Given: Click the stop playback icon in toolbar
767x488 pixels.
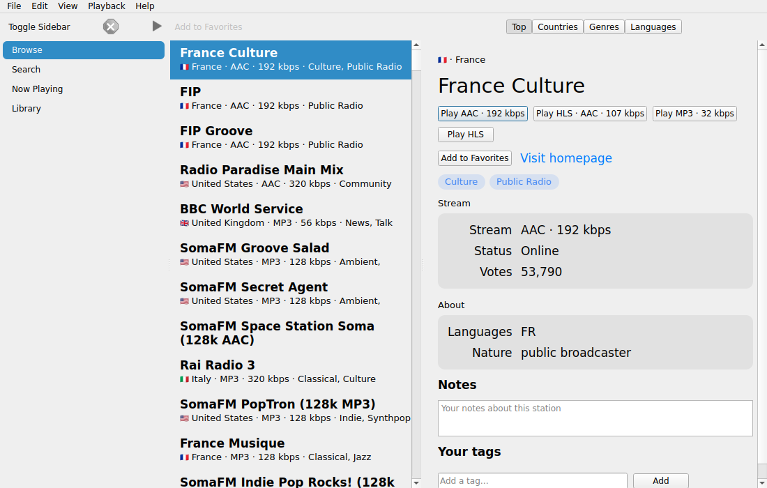Looking at the screenshot, I should [111, 26].
